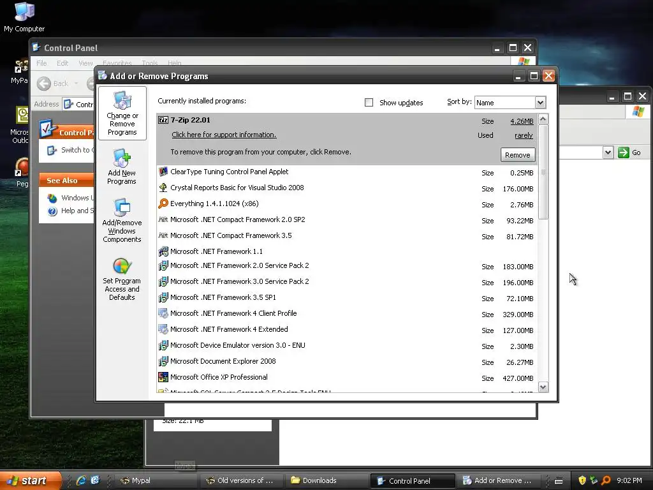
Task: Click Back button in Control Panel window
Action: click(x=52, y=84)
